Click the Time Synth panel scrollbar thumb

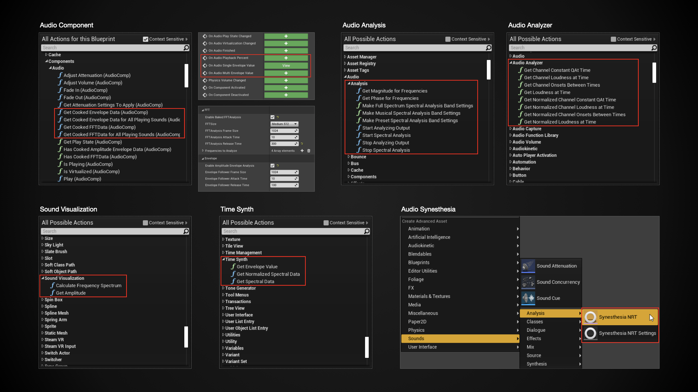point(367,347)
